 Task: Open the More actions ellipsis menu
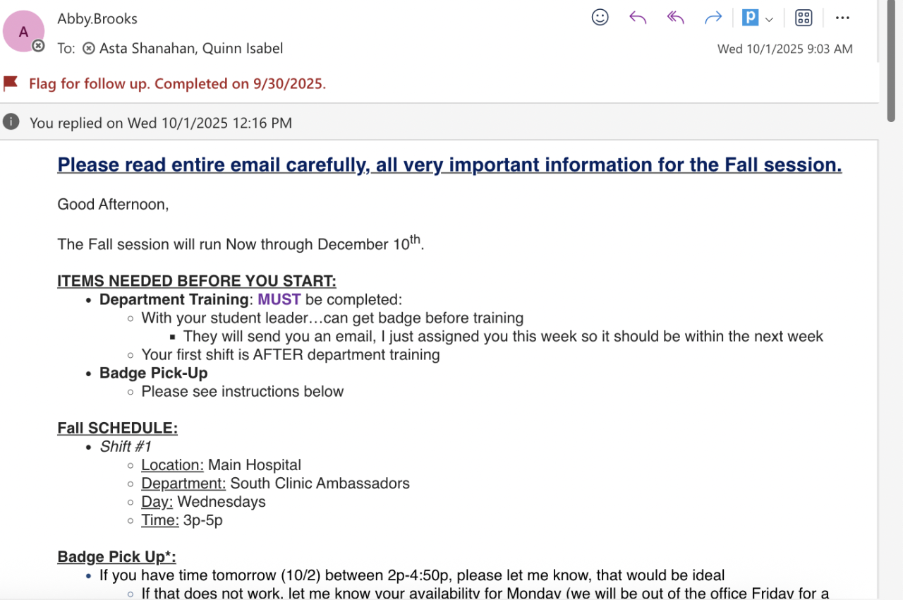pyautogui.click(x=842, y=18)
